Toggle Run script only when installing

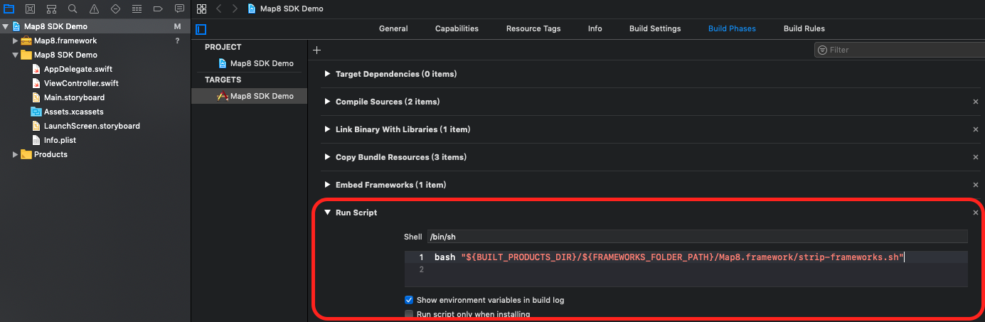coord(409,314)
